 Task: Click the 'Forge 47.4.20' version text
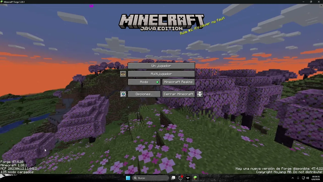pos(12,162)
